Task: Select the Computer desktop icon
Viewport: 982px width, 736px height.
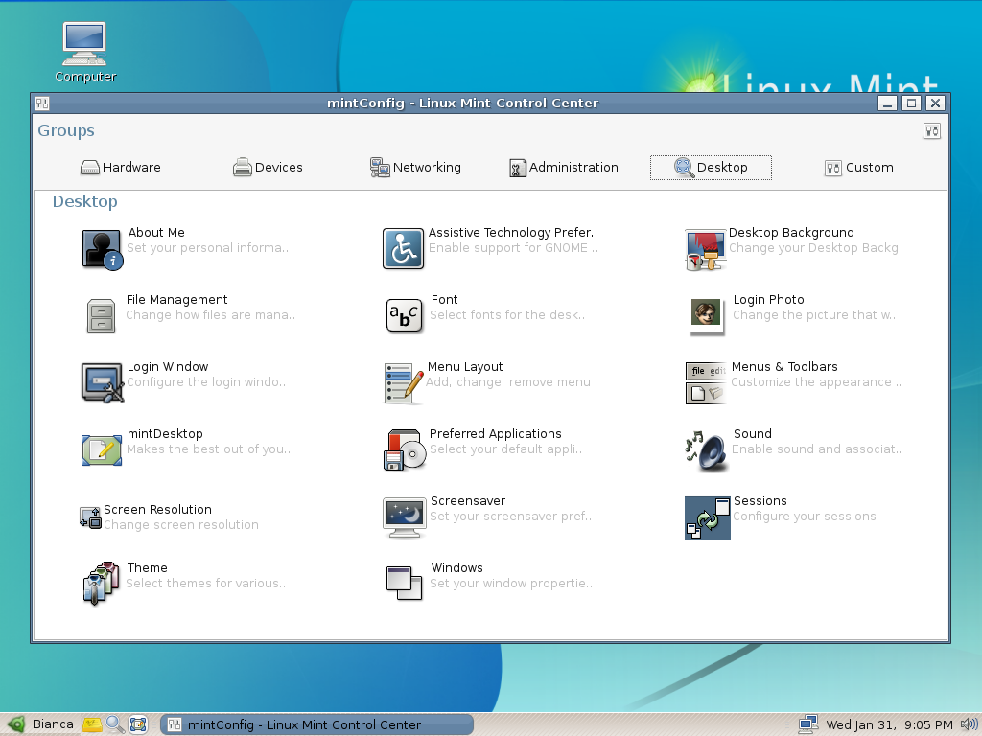Action: point(85,53)
